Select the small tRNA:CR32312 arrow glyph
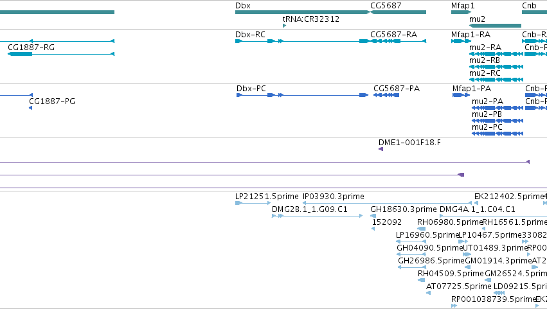 [284, 26]
